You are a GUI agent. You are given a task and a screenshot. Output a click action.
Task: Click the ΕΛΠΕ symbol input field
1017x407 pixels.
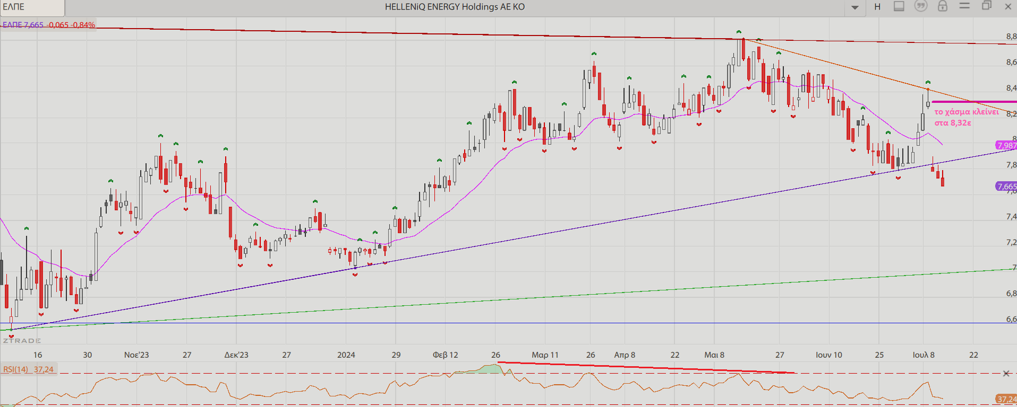(x=32, y=7)
